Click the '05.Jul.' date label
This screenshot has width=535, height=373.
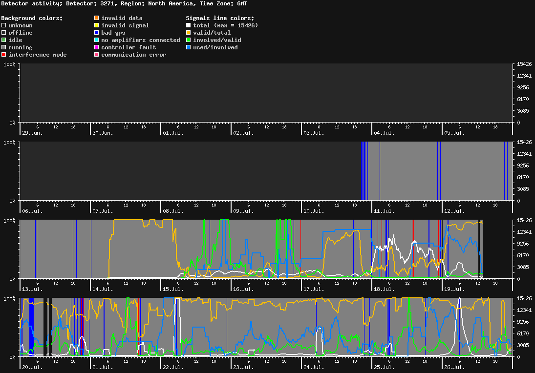454,133
